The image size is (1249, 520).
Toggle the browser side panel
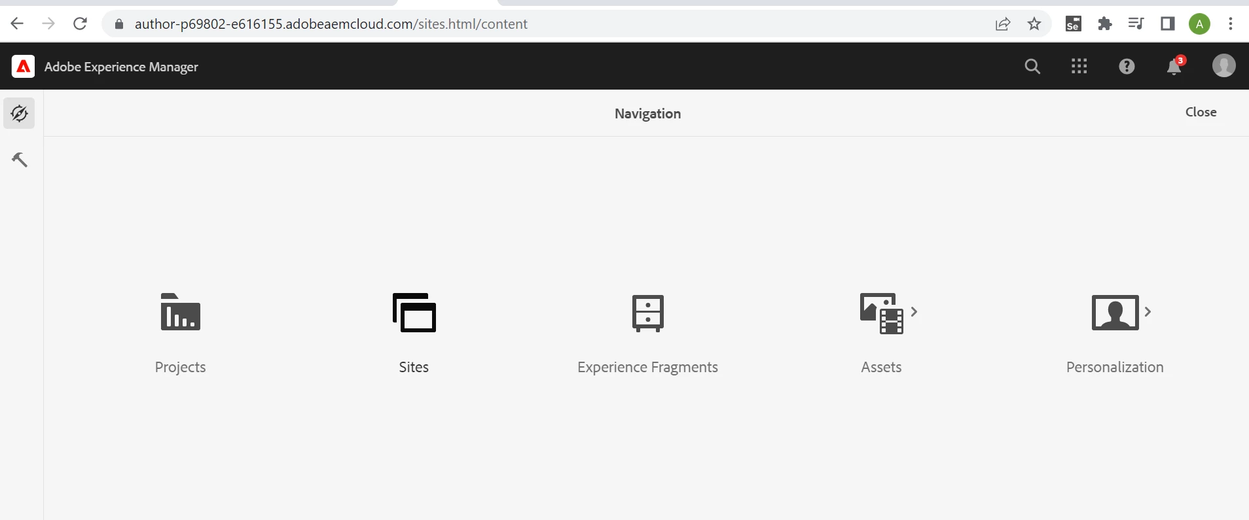click(1168, 24)
